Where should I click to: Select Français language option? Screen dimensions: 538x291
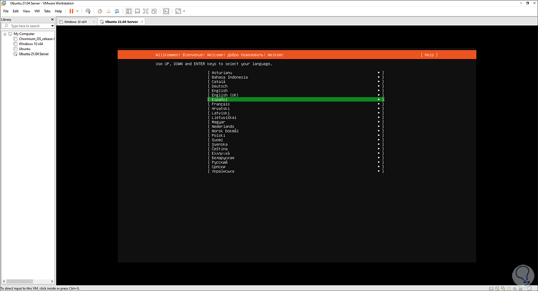point(296,104)
